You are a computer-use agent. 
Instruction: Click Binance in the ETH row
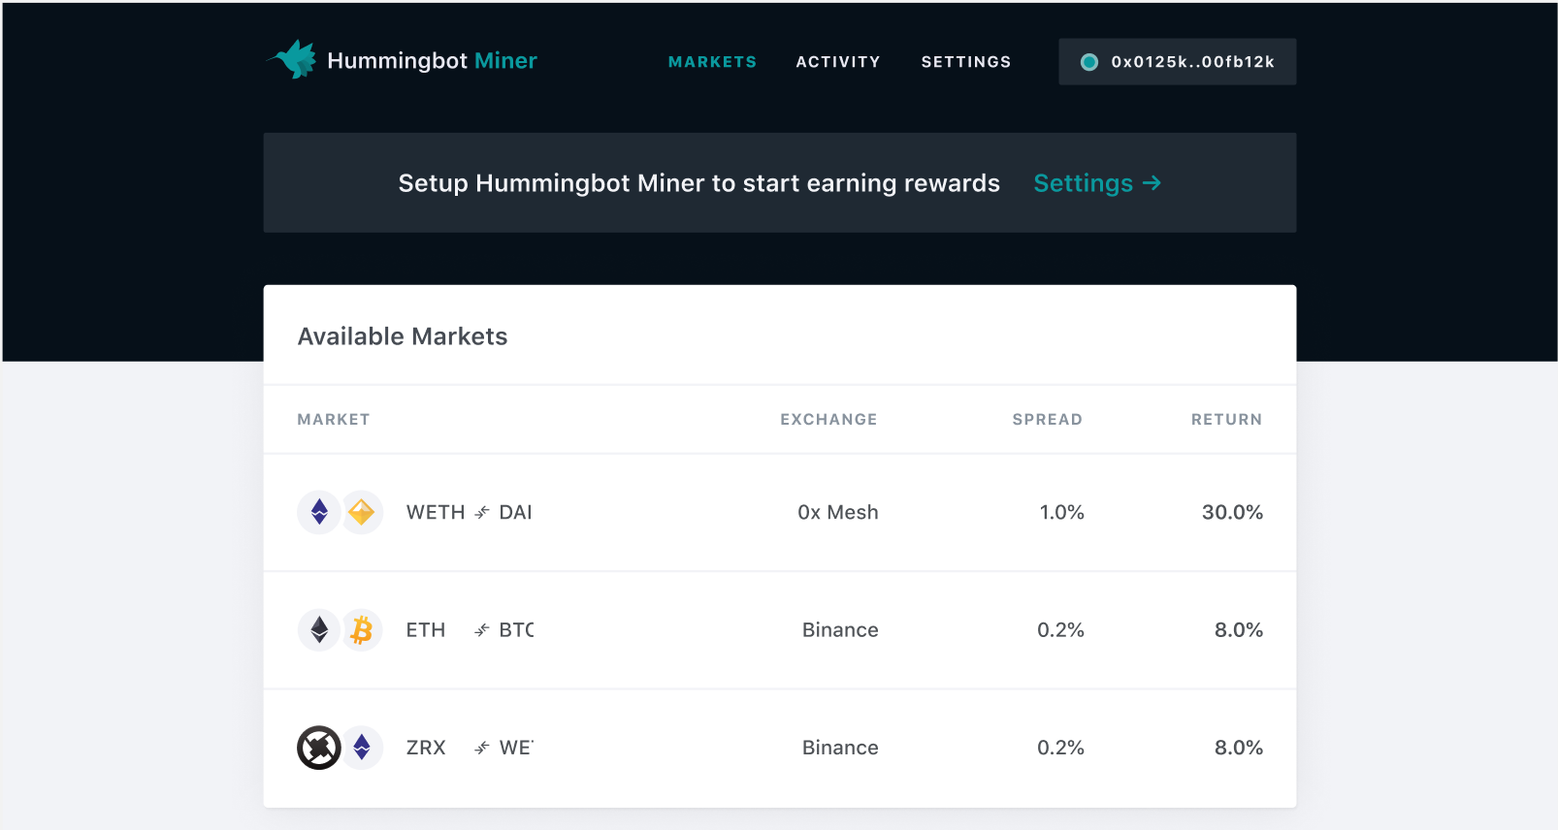[x=840, y=630]
